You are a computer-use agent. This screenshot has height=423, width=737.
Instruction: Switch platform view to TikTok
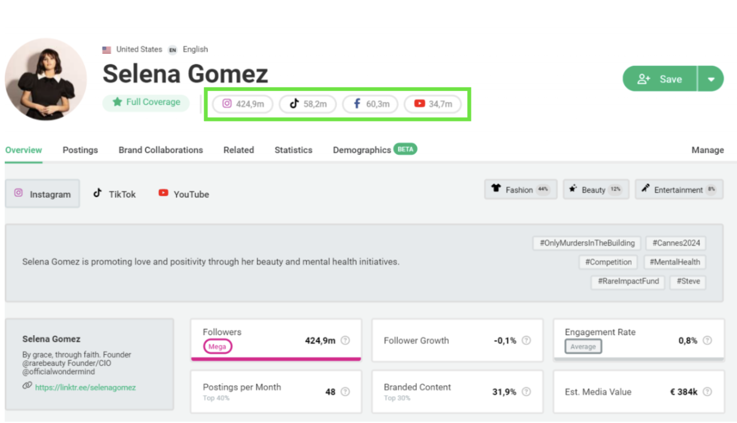coord(115,194)
